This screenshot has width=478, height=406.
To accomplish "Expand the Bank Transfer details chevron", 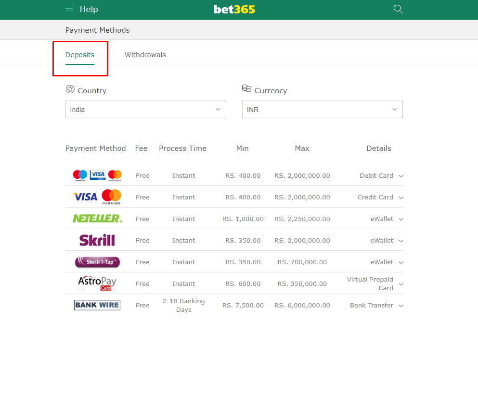I will tap(401, 306).
